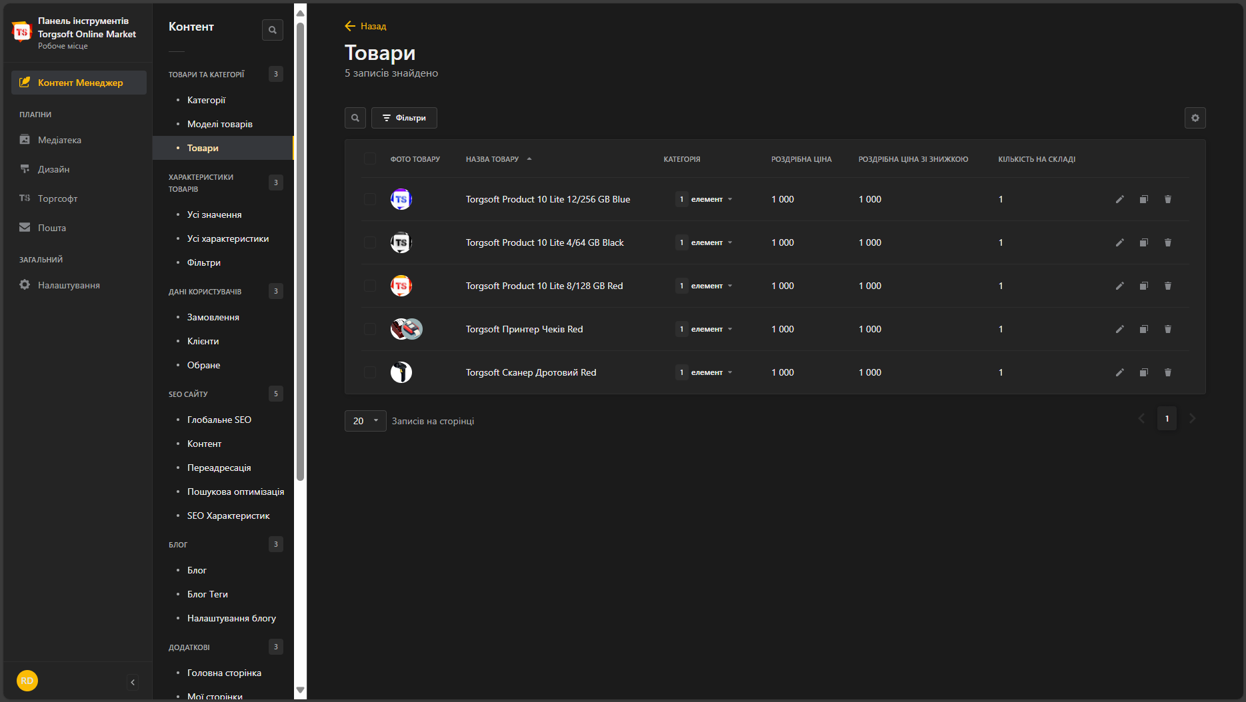Go to previous page arrow
The width and height of the screenshot is (1246, 702).
coord(1141,419)
